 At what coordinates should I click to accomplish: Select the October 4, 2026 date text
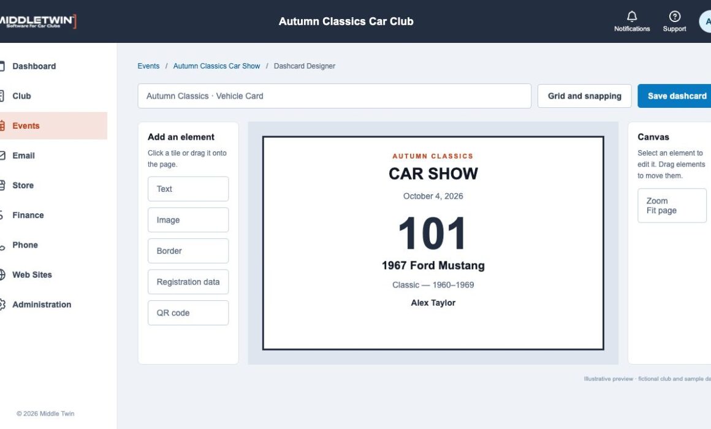(x=433, y=196)
